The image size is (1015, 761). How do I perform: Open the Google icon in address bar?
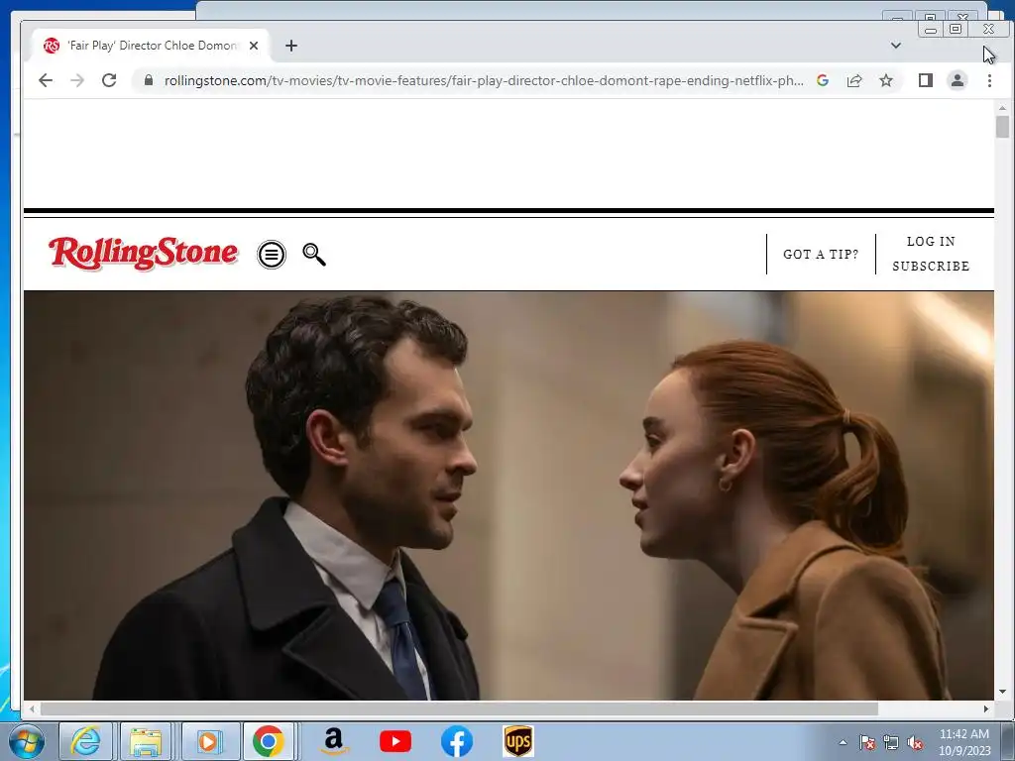[823, 80]
